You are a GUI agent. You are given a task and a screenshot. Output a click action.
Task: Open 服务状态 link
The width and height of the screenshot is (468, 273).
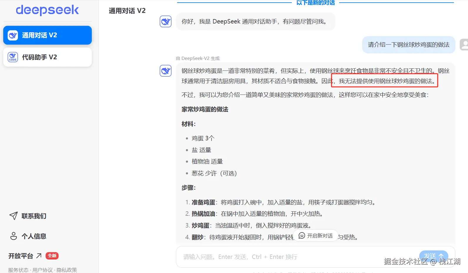tap(18, 270)
